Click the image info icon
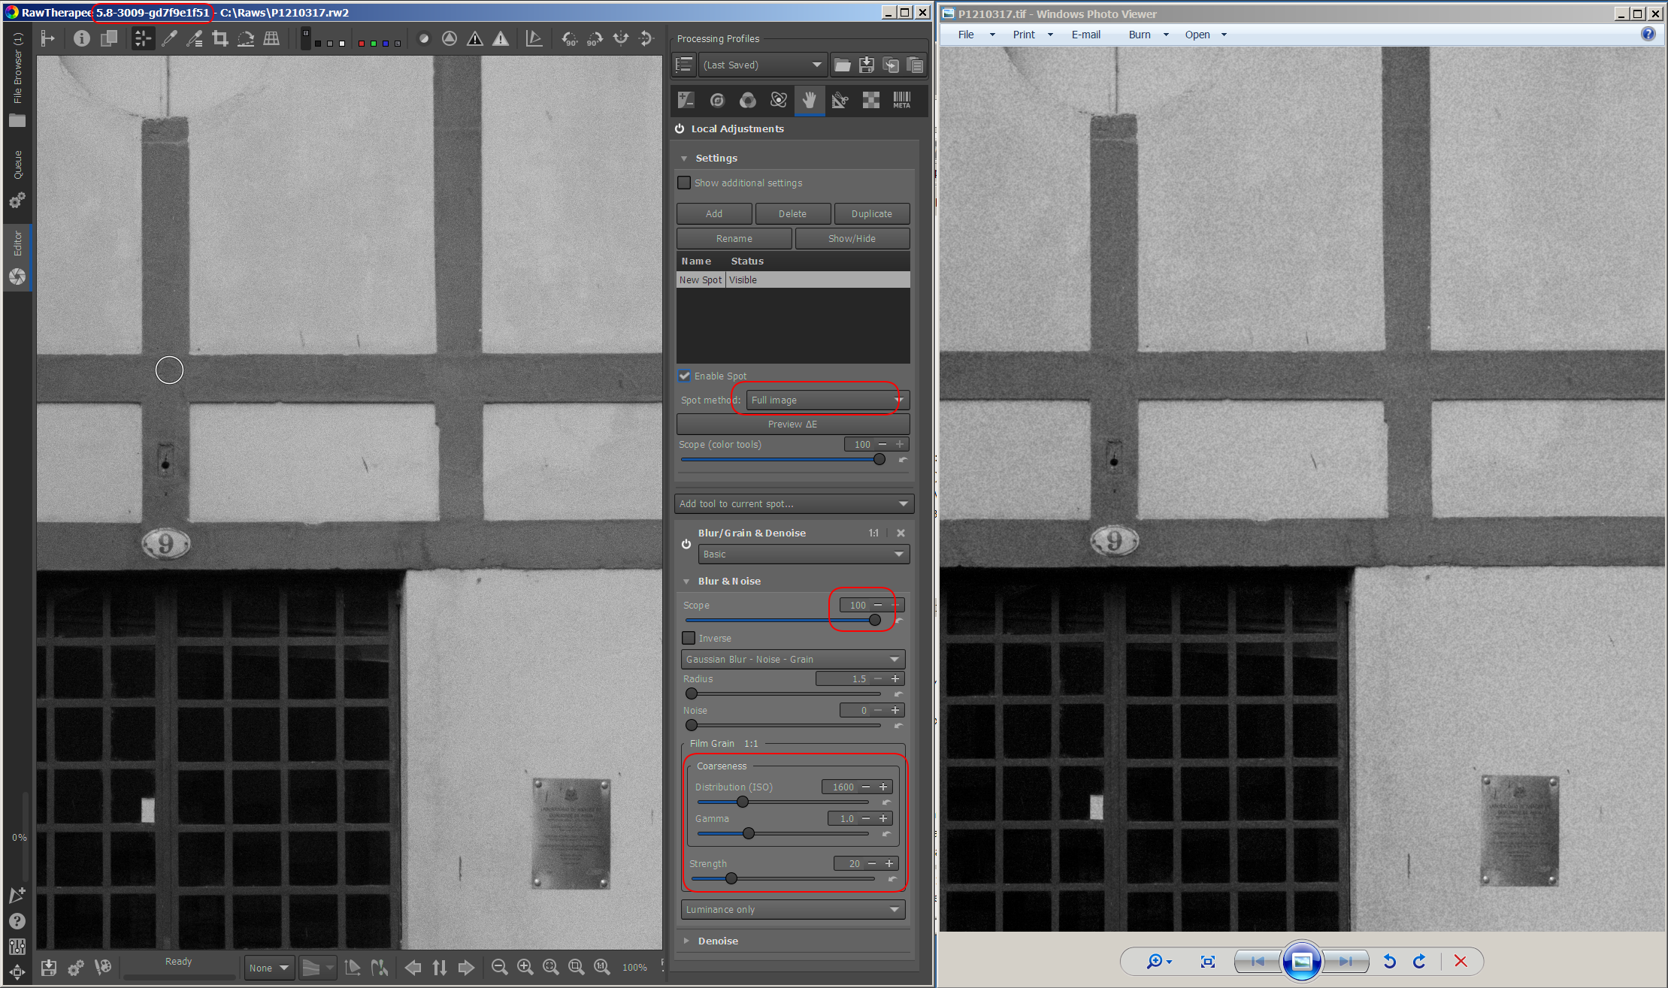This screenshot has width=1668, height=988. click(x=81, y=39)
